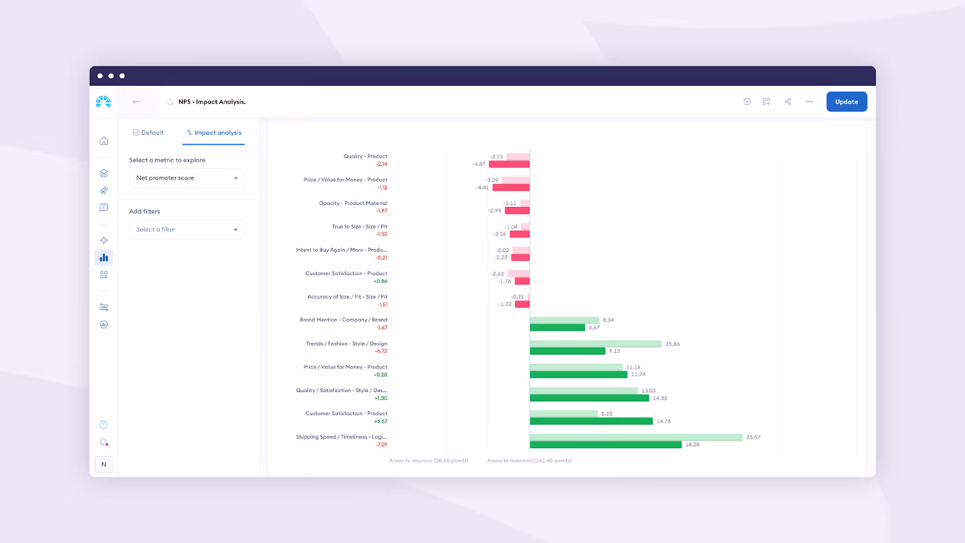The image size is (965, 543).
Task: Click the NPS - Impact Analysis title
Action: [212, 102]
